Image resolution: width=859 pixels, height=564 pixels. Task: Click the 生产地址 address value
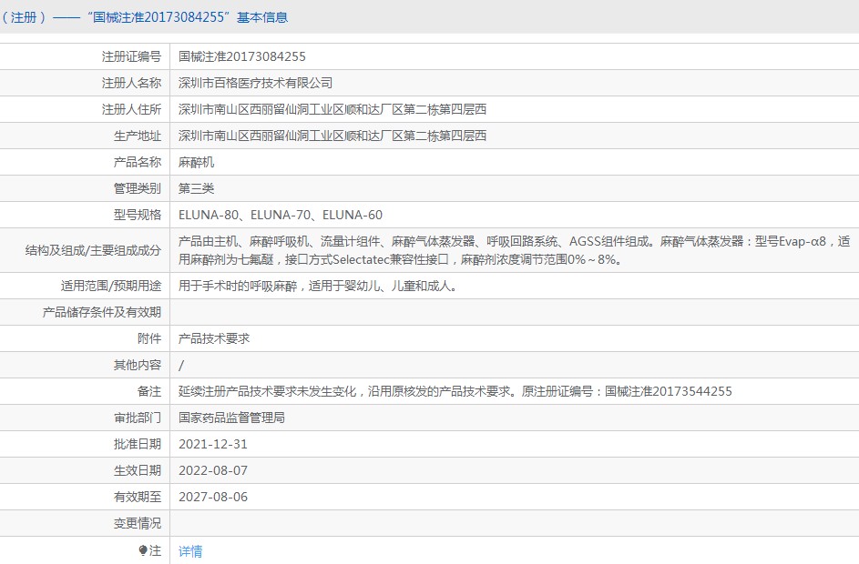coord(332,136)
